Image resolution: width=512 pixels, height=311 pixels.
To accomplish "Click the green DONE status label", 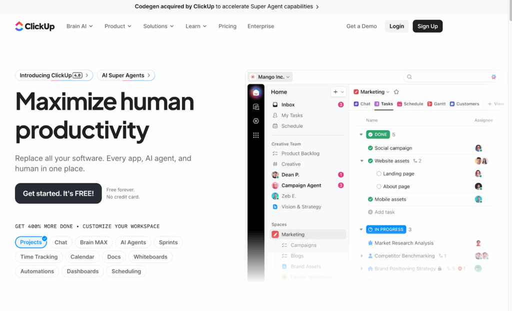I will point(377,135).
